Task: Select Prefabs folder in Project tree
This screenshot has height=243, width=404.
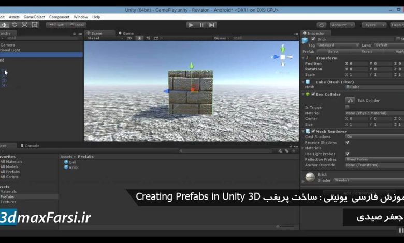Action: tap(7, 196)
